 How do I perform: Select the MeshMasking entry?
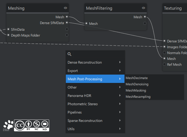point(136,90)
